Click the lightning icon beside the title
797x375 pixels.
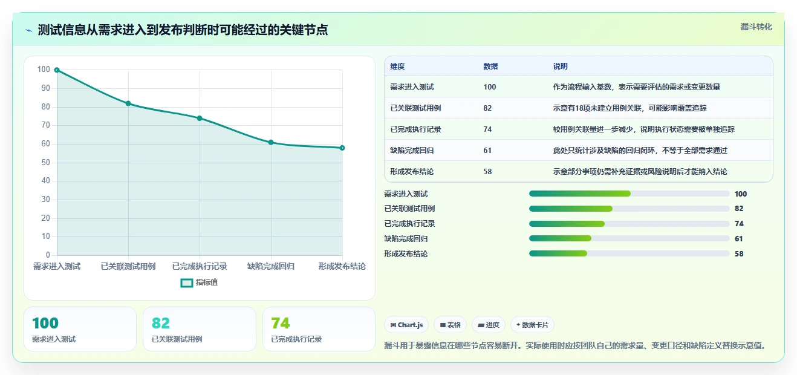click(x=28, y=30)
